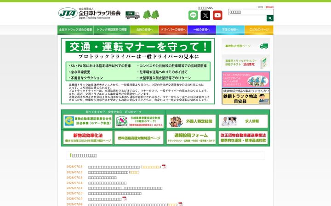Open 引越安心マーク banner
Viewport: 331px width, 206px height.
pyautogui.click(x=139, y=121)
